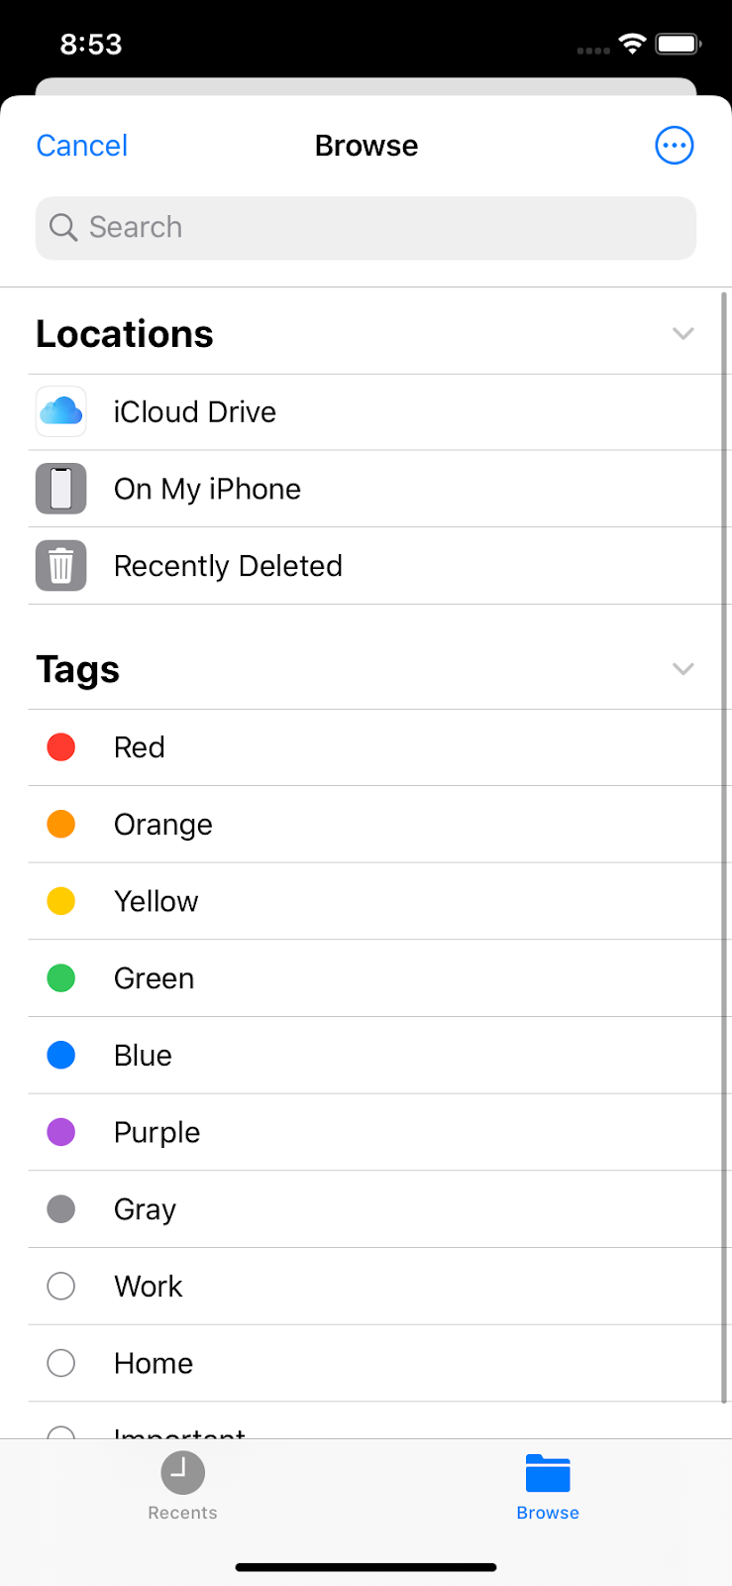This screenshot has width=732, height=1586.
Task: Open the more options ellipsis button
Action: pyautogui.click(x=674, y=146)
